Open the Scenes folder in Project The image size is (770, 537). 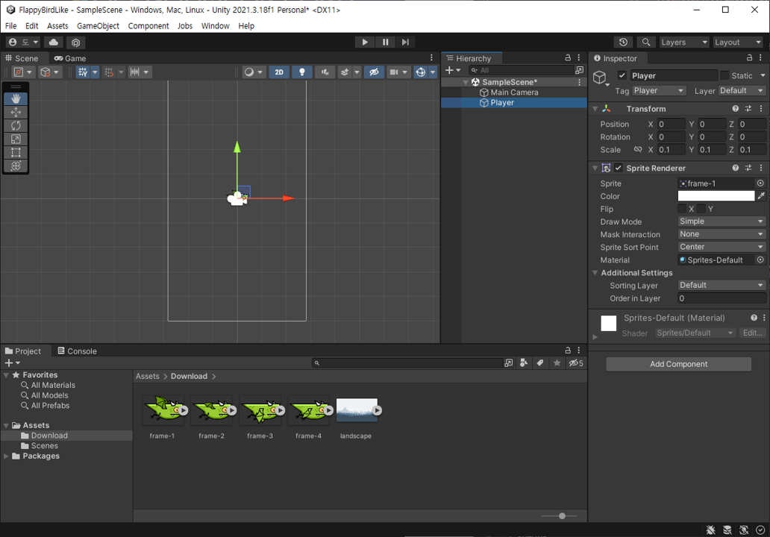point(44,446)
